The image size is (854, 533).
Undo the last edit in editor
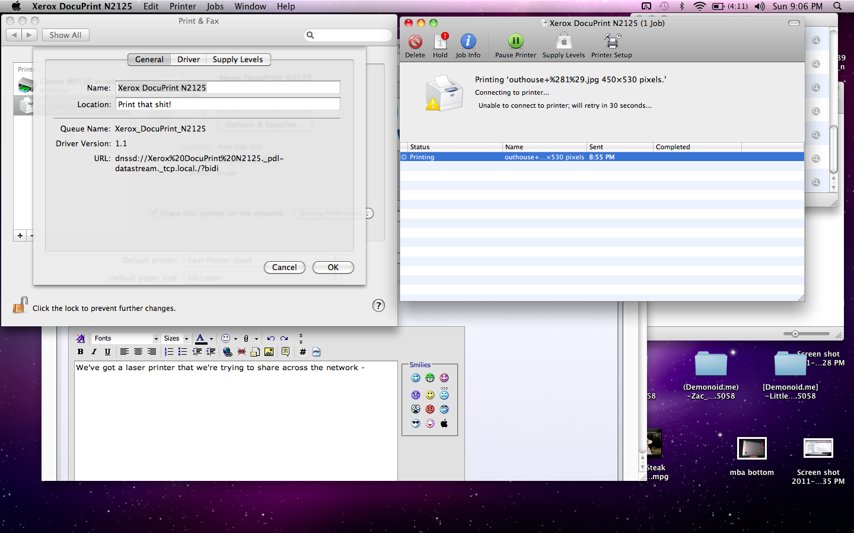tap(270, 339)
